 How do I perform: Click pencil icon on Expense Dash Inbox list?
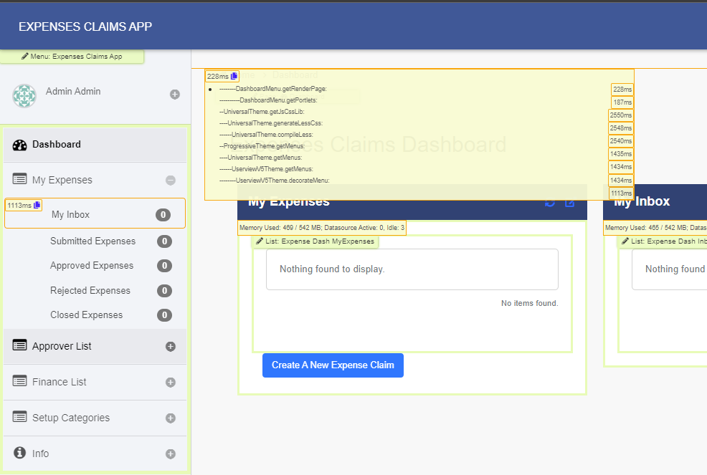tap(625, 241)
